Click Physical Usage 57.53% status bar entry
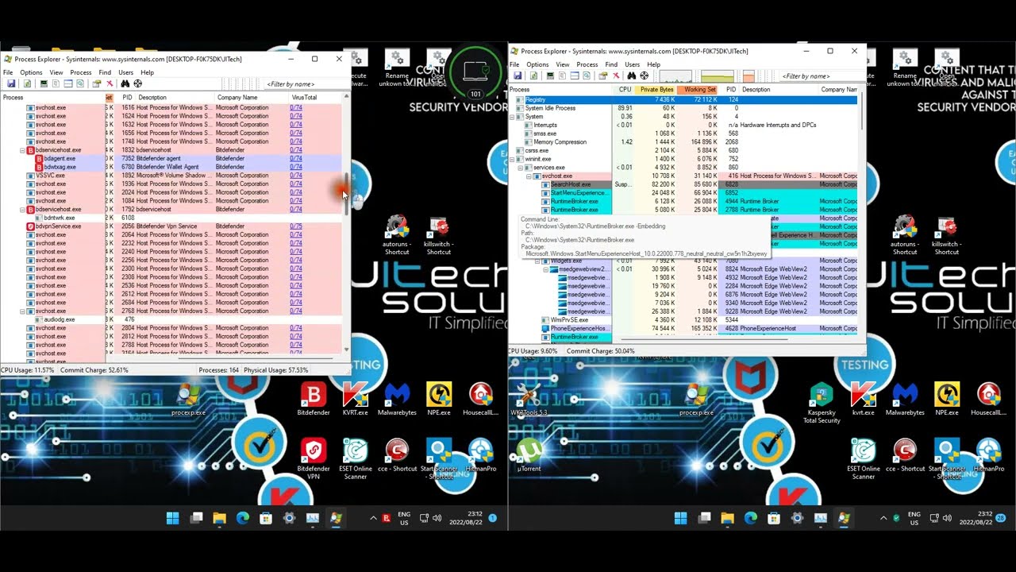 point(275,370)
